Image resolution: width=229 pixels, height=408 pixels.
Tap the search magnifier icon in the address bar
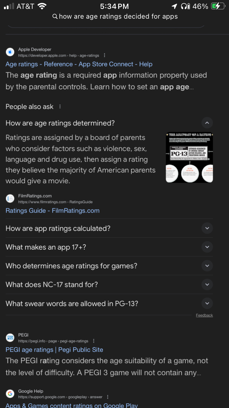(55, 17)
